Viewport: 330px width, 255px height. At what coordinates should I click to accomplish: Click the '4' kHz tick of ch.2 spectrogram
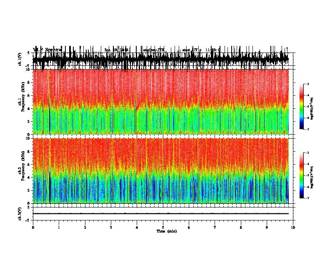[x=29, y=177]
